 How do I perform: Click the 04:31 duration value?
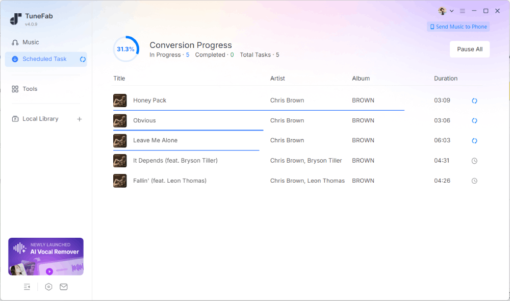[x=442, y=160]
